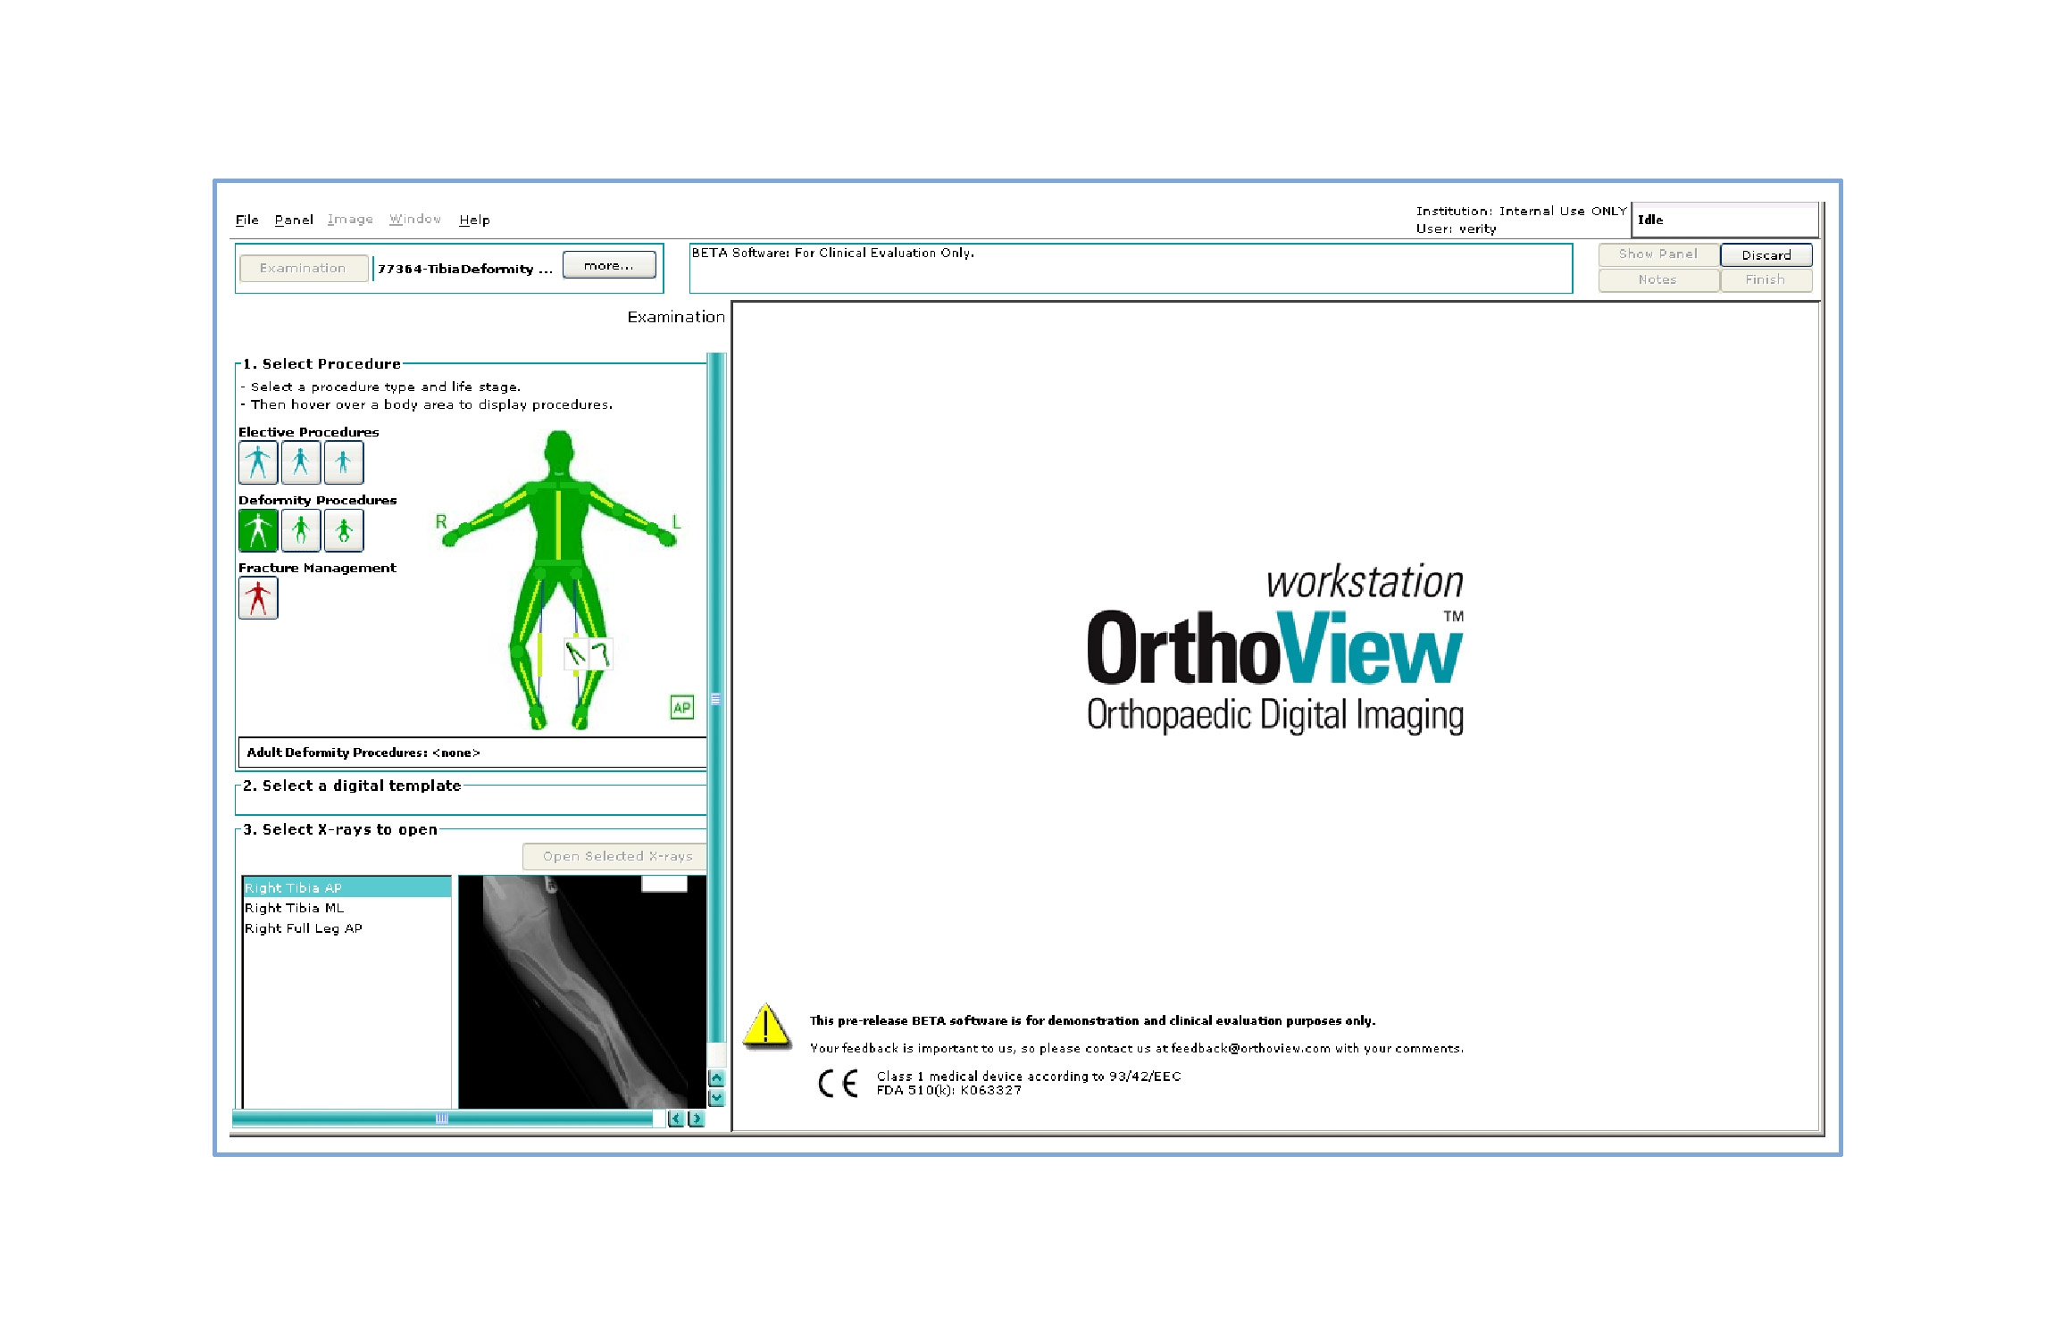
Task: Select adult Elective Procedures figure icon
Action: point(258,462)
